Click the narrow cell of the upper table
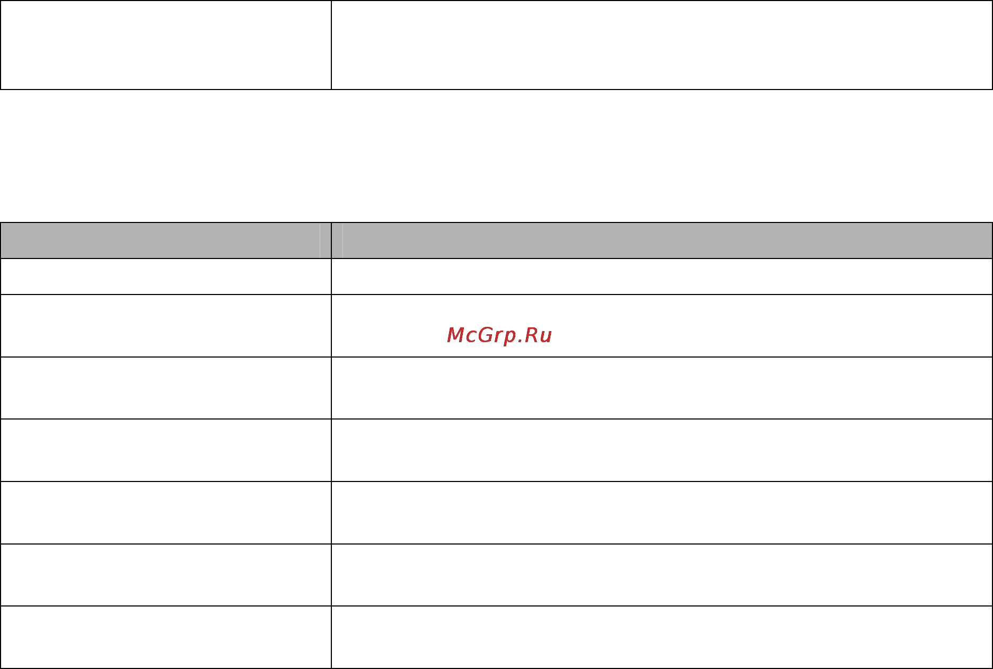This screenshot has width=993, height=669. pos(166,44)
